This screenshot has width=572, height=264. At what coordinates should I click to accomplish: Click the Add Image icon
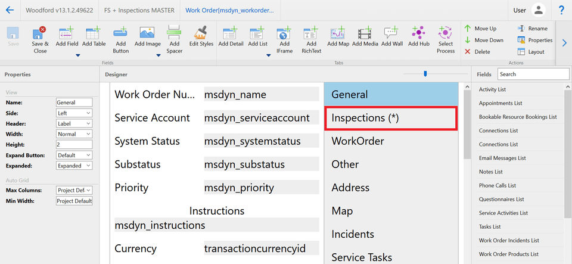coord(147,33)
